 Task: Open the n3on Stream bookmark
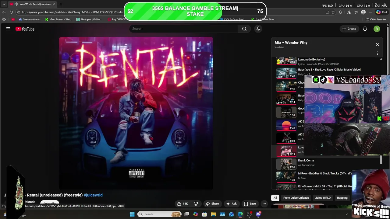click(58, 19)
